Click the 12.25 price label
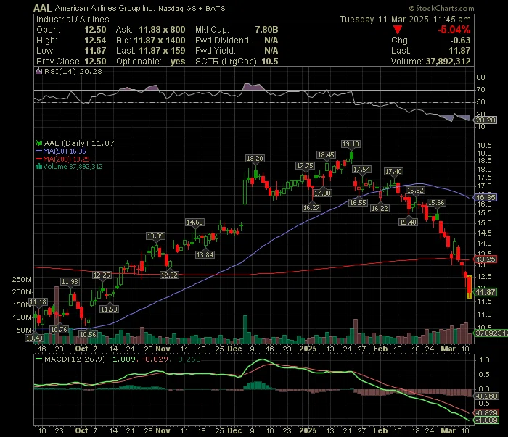Viewport: 508px width, 437px height. click(x=102, y=275)
